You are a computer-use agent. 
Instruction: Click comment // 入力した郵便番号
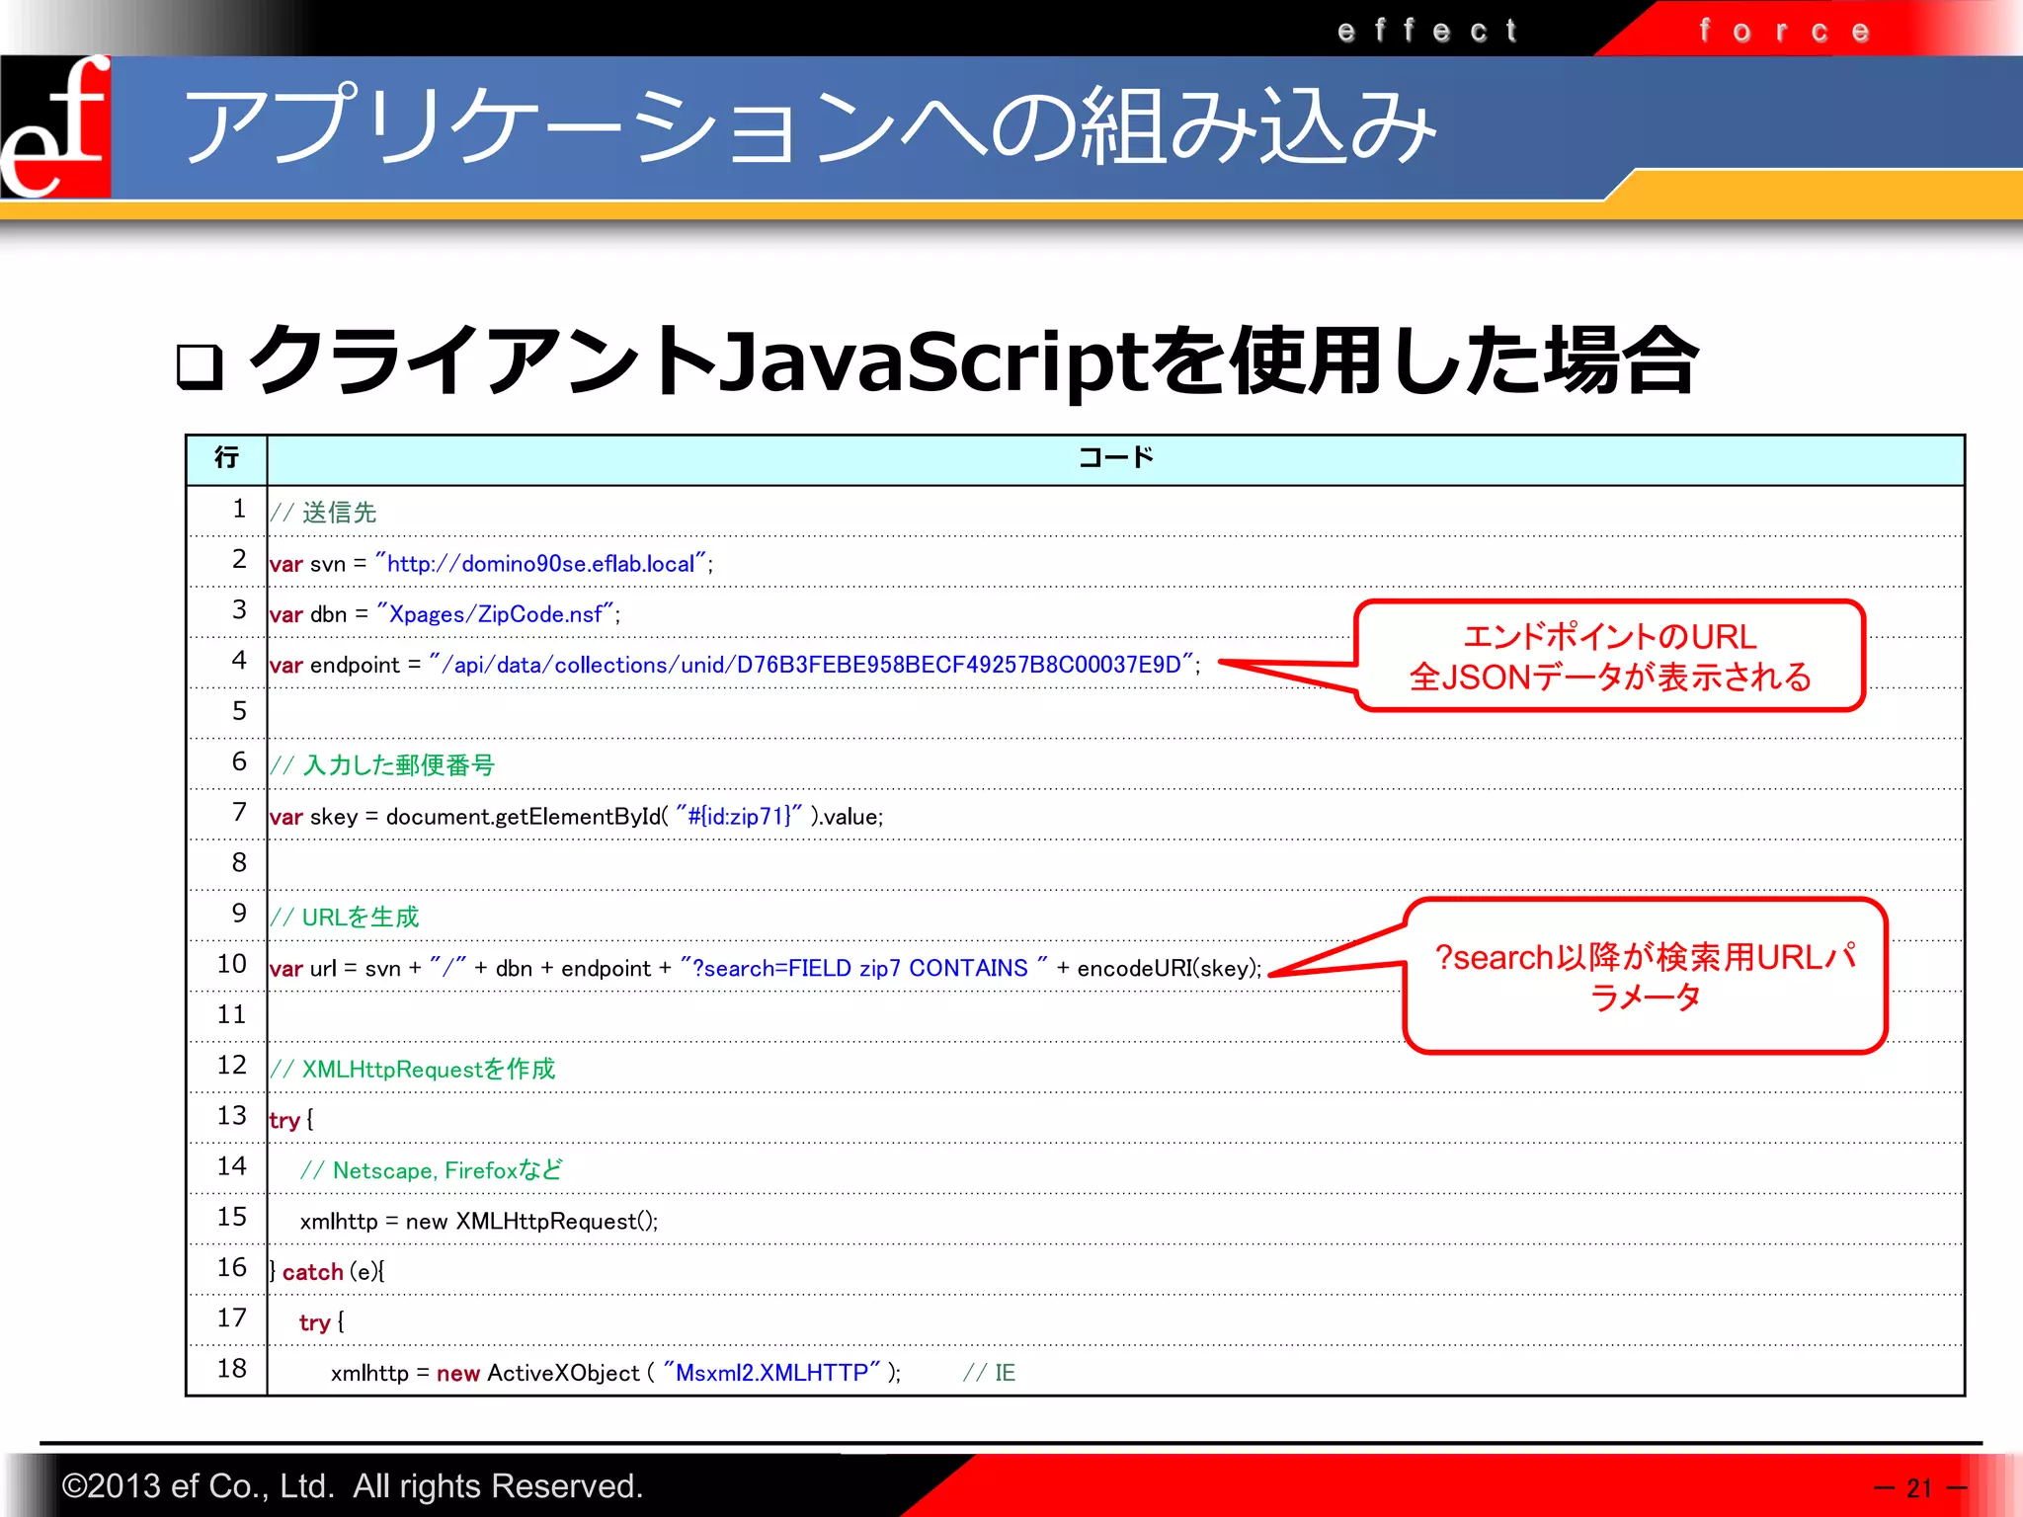click(382, 765)
